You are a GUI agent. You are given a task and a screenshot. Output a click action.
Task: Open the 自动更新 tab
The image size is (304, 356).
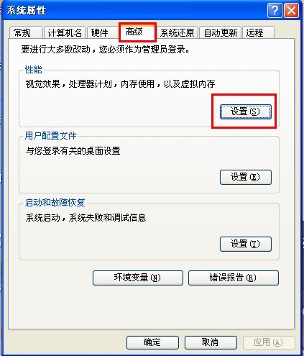[221, 32]
